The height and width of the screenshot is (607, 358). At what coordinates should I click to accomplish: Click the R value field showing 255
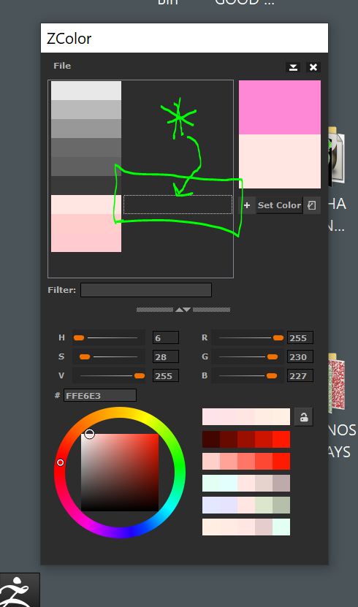(300, 337)
